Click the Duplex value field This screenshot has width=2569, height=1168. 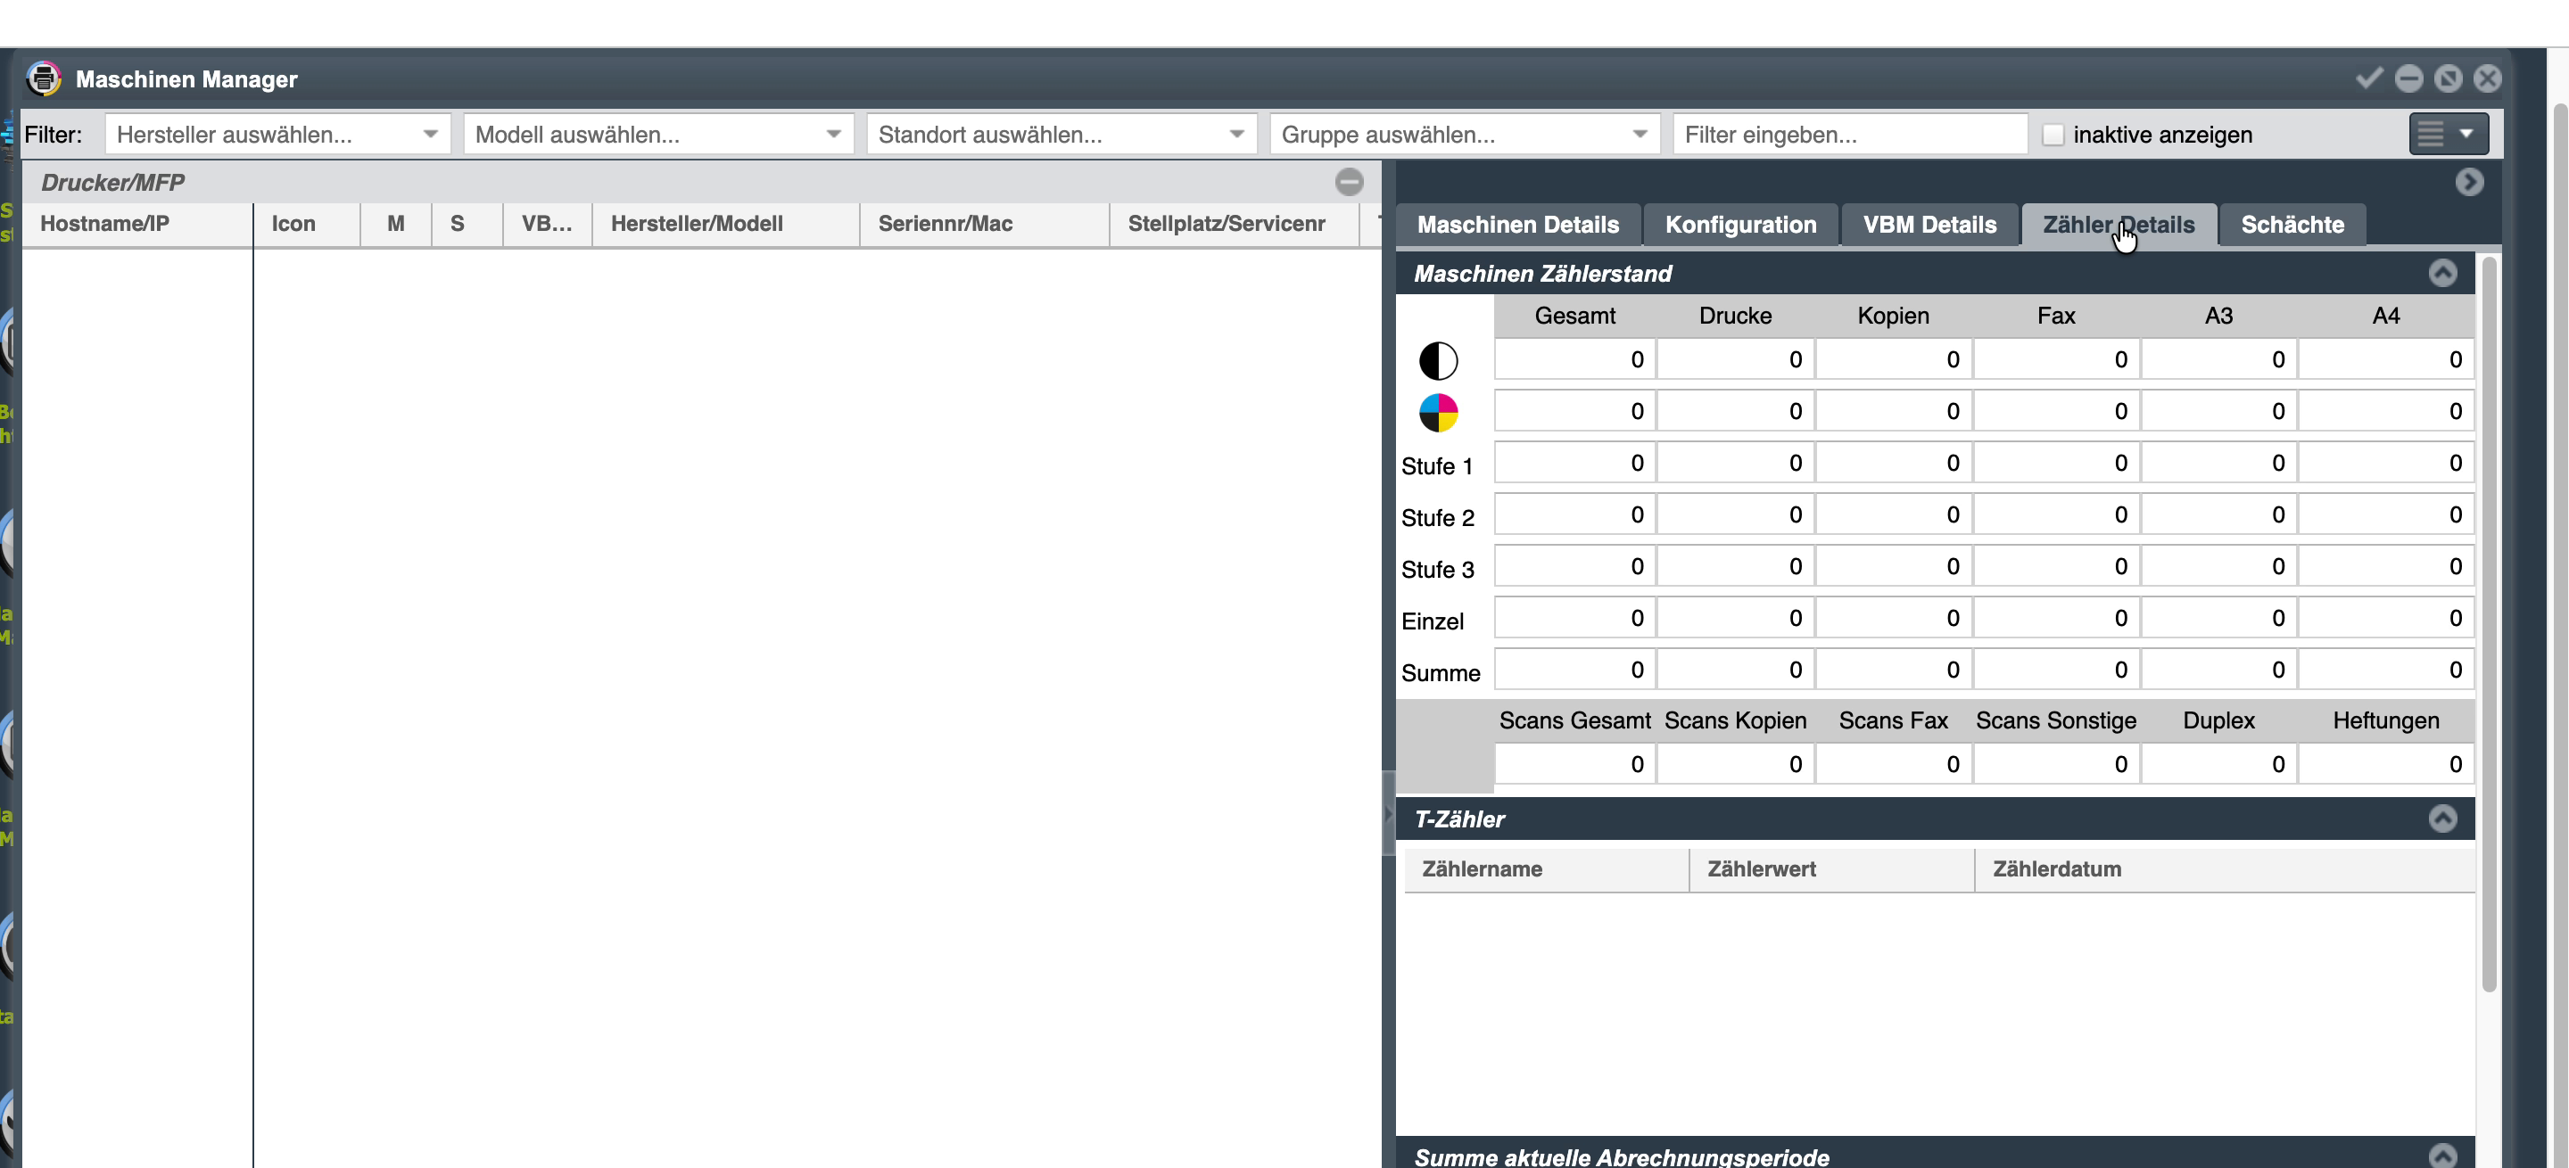click(2218, 764)
